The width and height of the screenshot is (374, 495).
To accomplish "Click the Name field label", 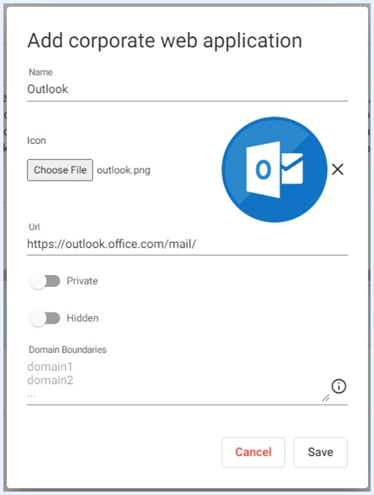I will (41, 72).
